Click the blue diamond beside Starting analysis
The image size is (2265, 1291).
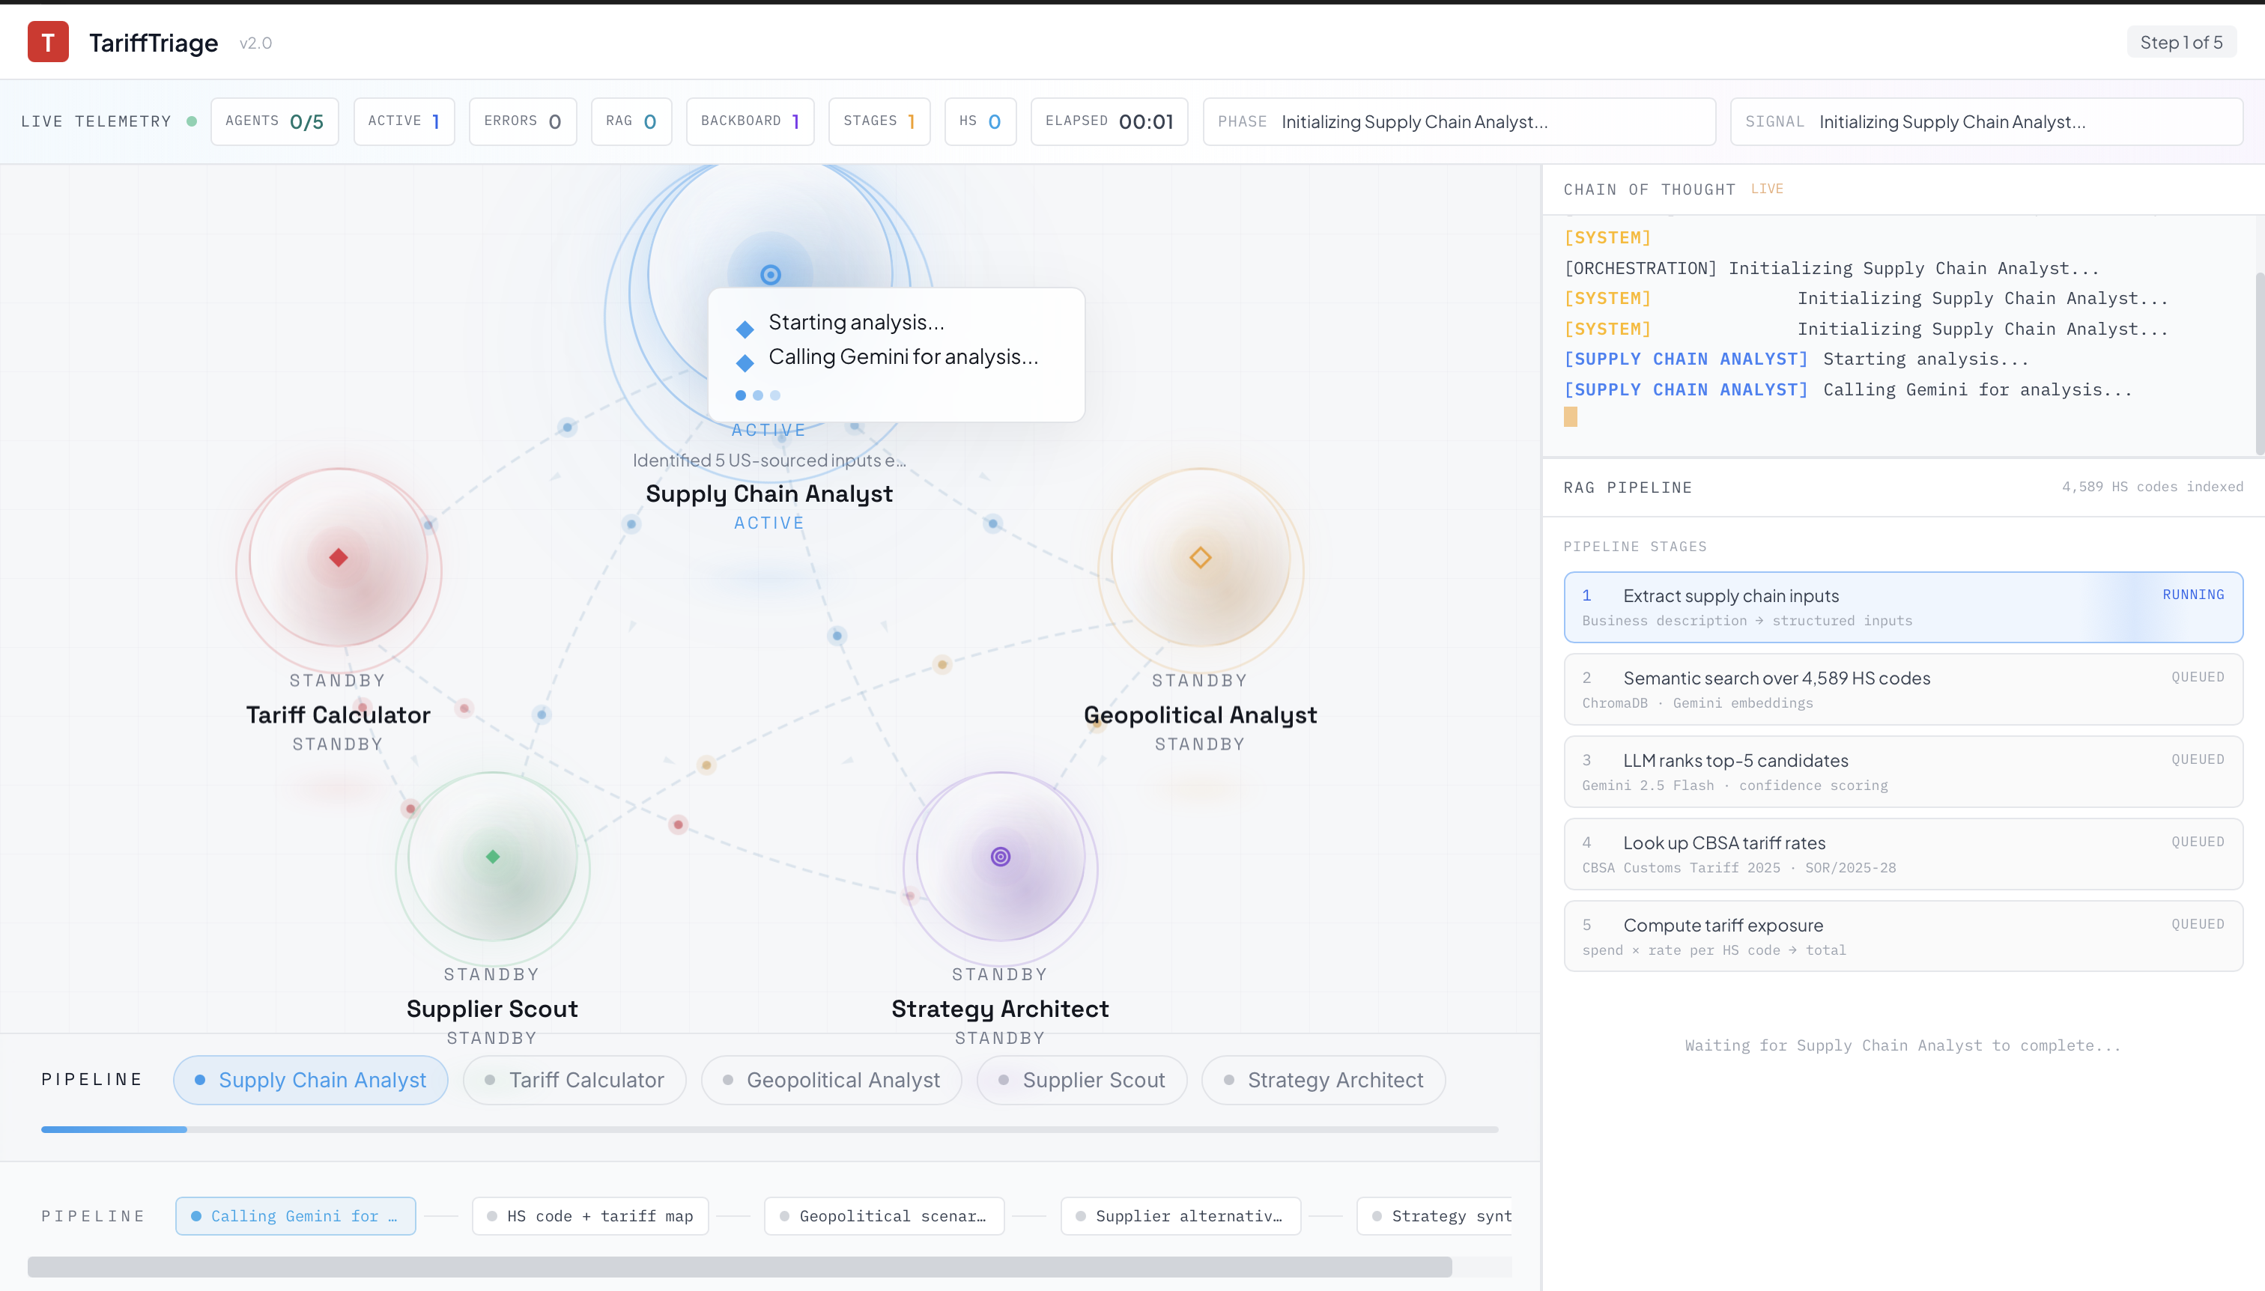click(745, 329)
